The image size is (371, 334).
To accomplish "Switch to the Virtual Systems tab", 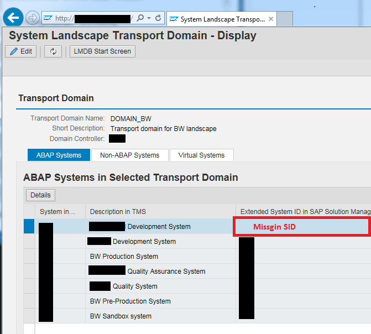I will [x=201, y=155].
